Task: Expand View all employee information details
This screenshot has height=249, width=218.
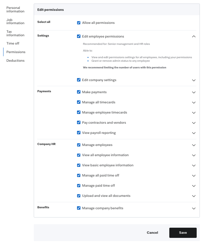Action: pos(194,155)
